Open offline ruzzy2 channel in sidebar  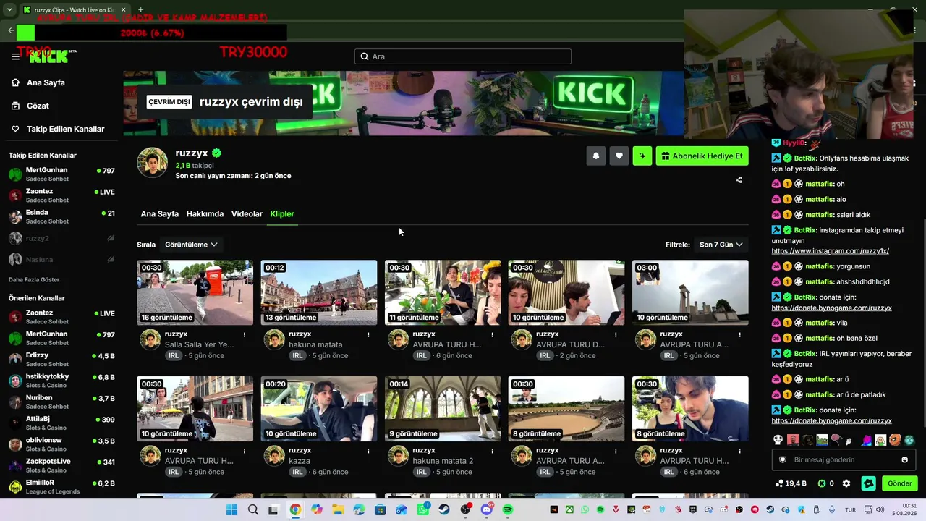[61, 238]
